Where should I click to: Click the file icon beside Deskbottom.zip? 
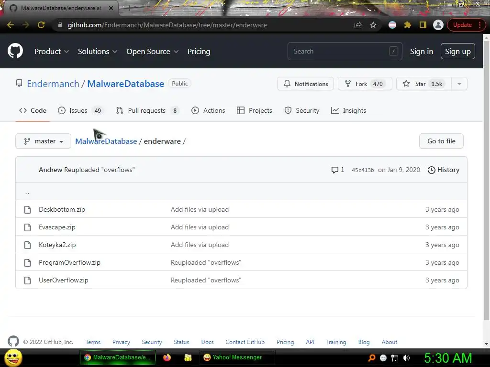[27, 209]
